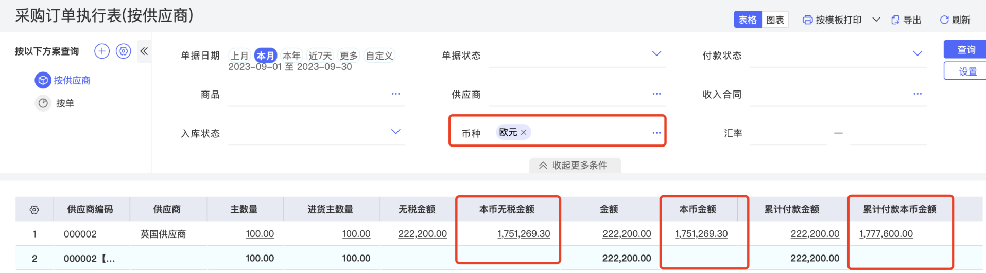Expand the 付款状态 dropdown
Image resolution: width=986 pixels, height=273 pixels.
(x=918, y=53)
